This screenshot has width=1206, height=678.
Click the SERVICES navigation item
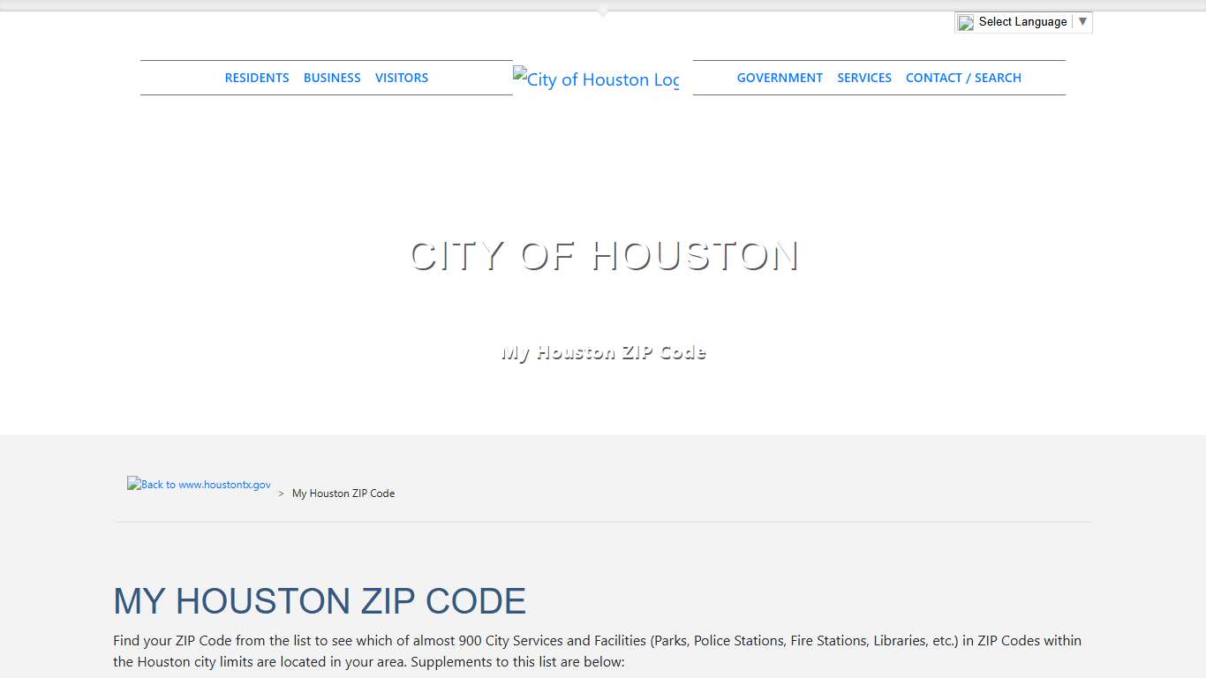click(x=864, y=78)
